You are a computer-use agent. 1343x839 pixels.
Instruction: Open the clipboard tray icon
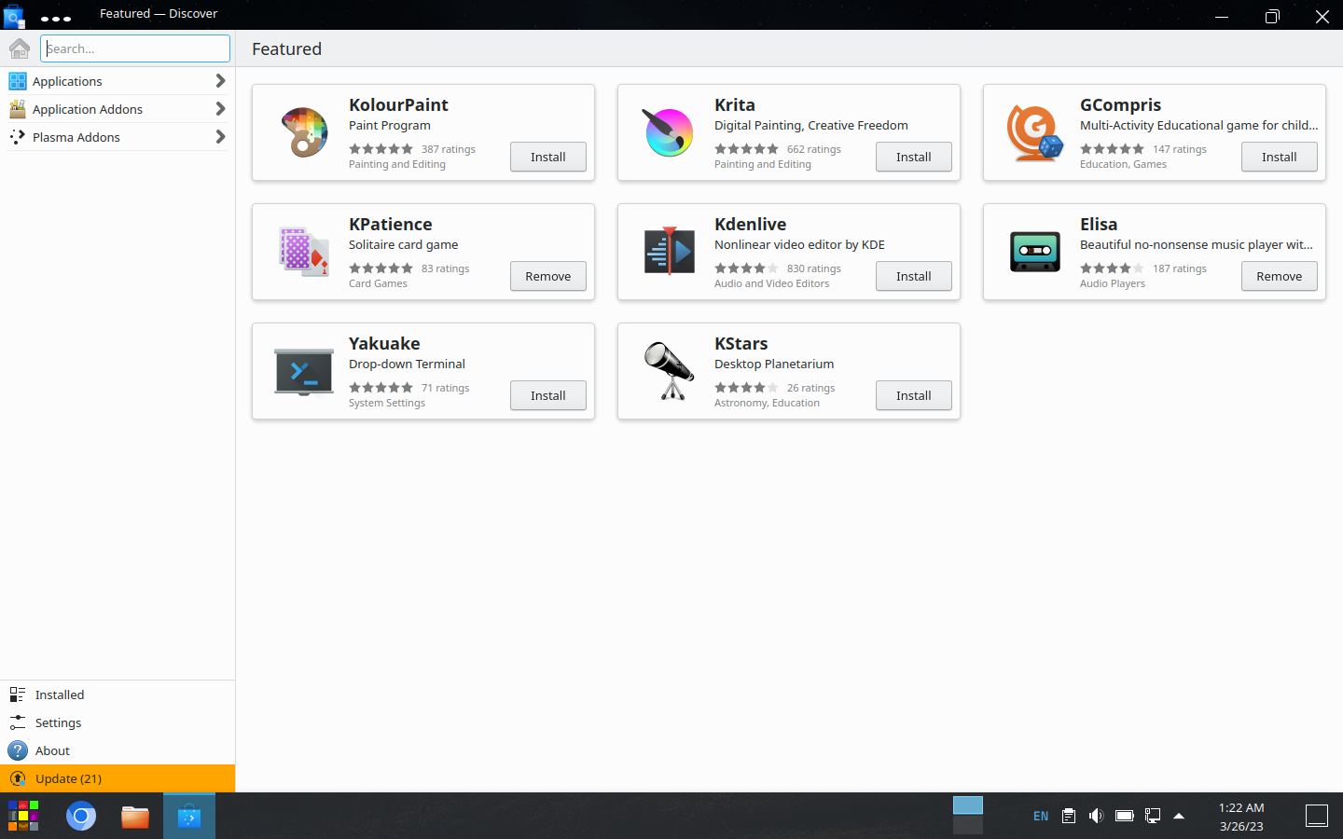click(1069, 816)
